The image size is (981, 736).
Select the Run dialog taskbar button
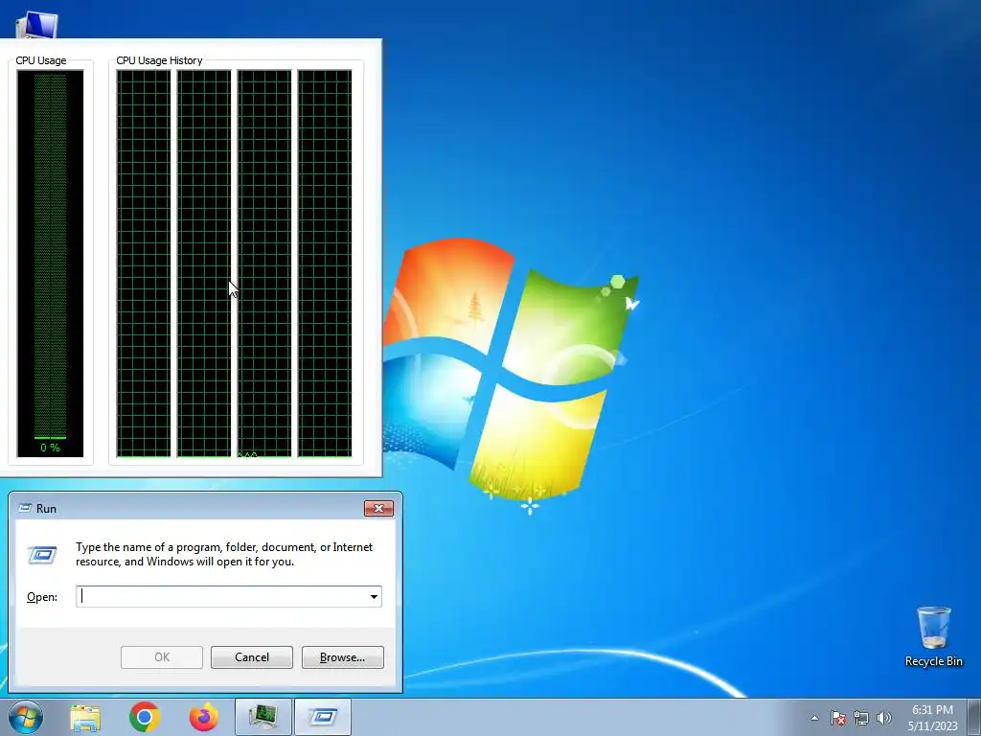(x=323, y=717)
